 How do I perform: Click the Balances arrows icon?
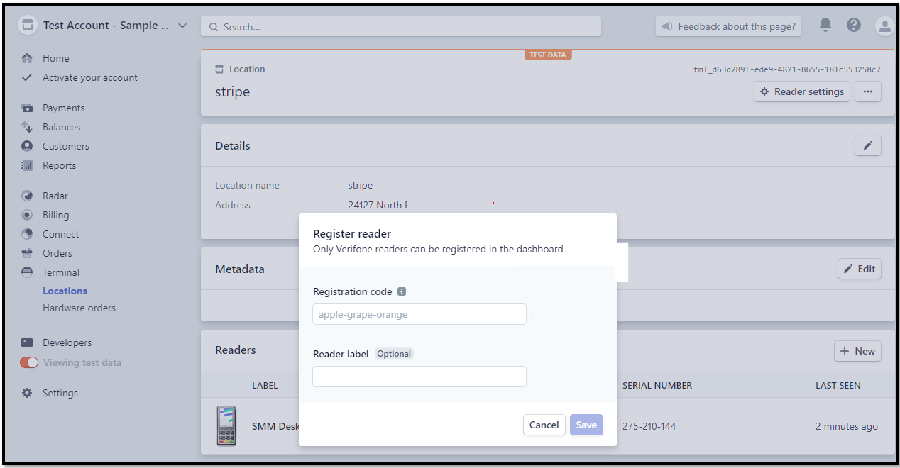(27, 127)
